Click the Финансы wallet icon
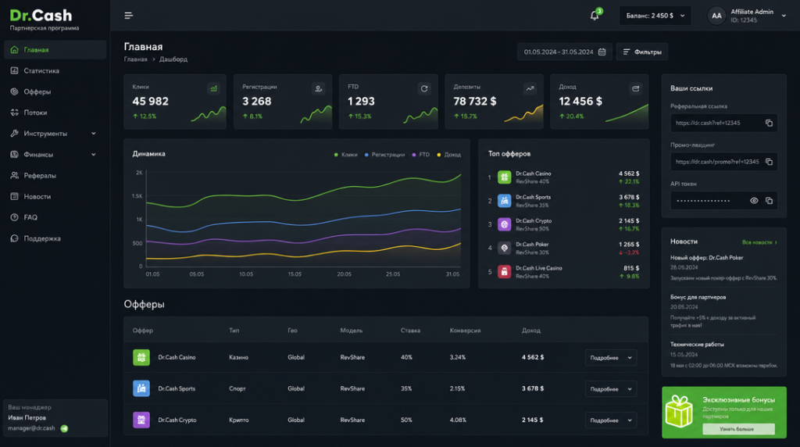The width and height of the screenshot is (800, 447). (x=14, y=154)
